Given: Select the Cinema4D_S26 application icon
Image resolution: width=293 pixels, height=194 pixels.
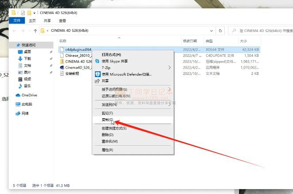Looking at the screenshot, I should click(x=62, y=67).
